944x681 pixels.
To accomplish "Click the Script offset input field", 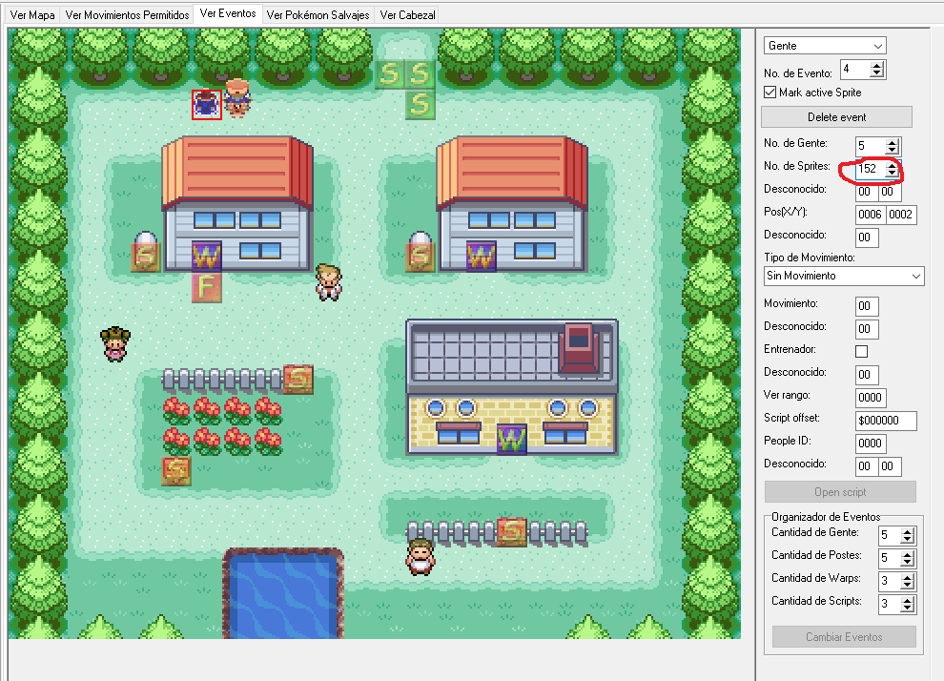I will click(x=886, y=421).
